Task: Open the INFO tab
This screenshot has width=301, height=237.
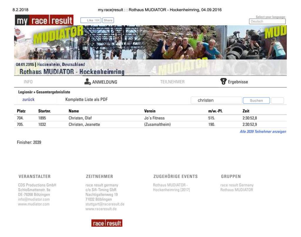Action: click(x=28, y=82)
